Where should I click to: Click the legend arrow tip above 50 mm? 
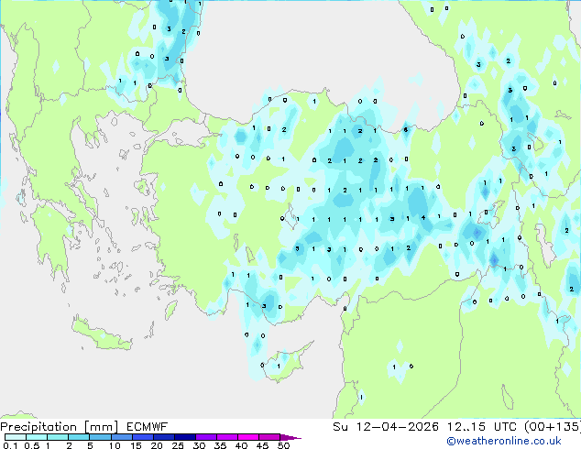pyautogui.click(x=290, y=437)
